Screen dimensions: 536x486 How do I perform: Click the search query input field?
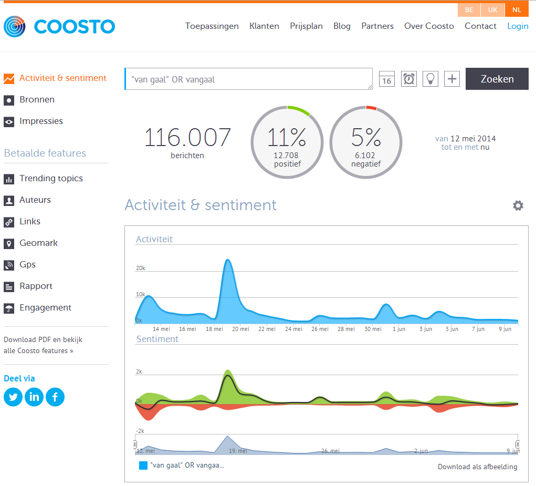(x=248, y=79)
